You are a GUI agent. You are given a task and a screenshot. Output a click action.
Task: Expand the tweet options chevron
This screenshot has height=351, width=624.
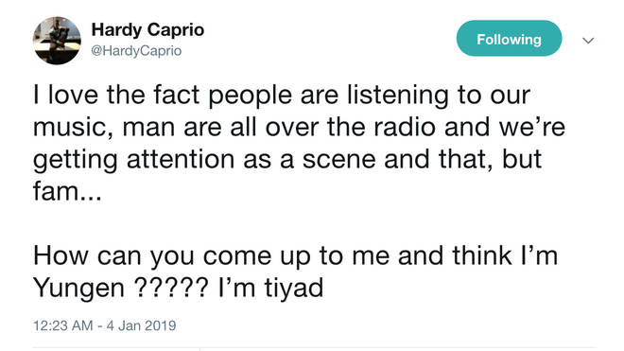point(588,40)
